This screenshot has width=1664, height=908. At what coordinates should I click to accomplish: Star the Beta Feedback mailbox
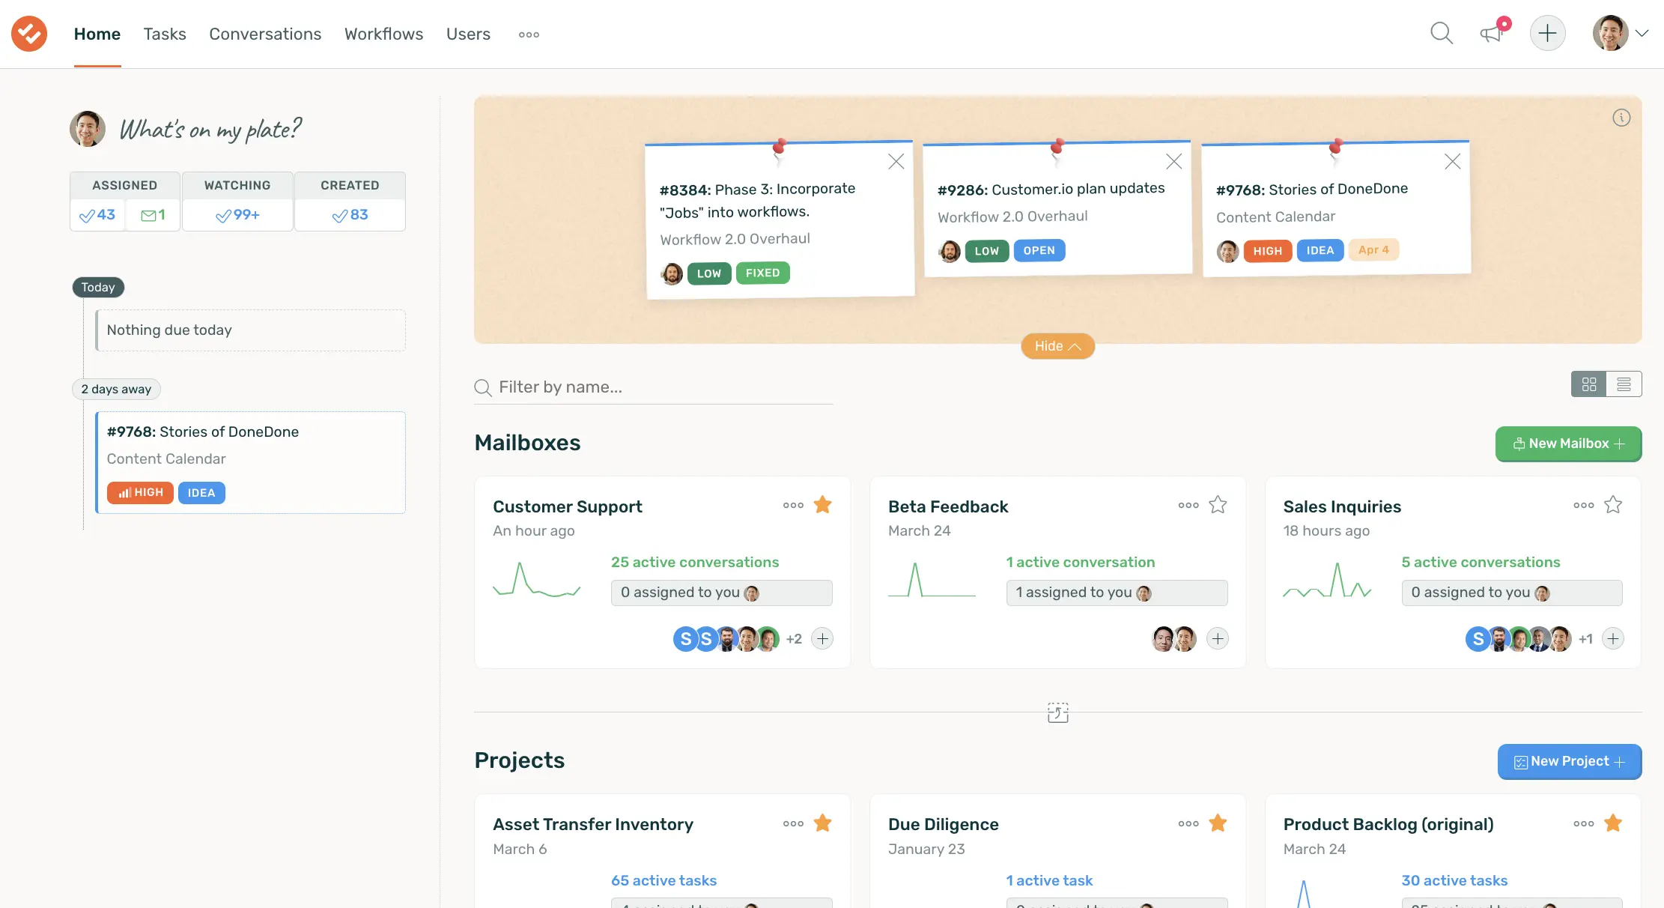point(1218,505)
